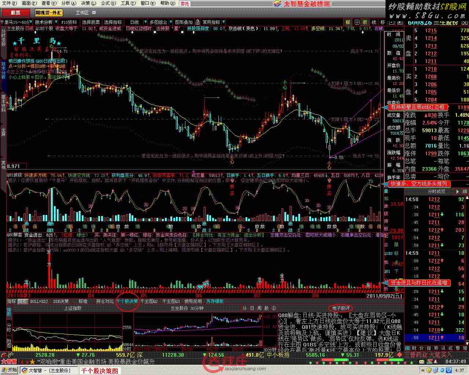This screenshot has height=375, width=469.
Task: Click the star icon in ticker bar
Action: [x=33, y=361]
